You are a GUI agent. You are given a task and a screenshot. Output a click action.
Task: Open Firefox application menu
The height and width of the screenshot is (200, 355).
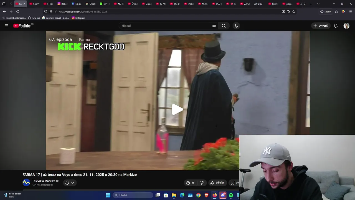point(351,11)
